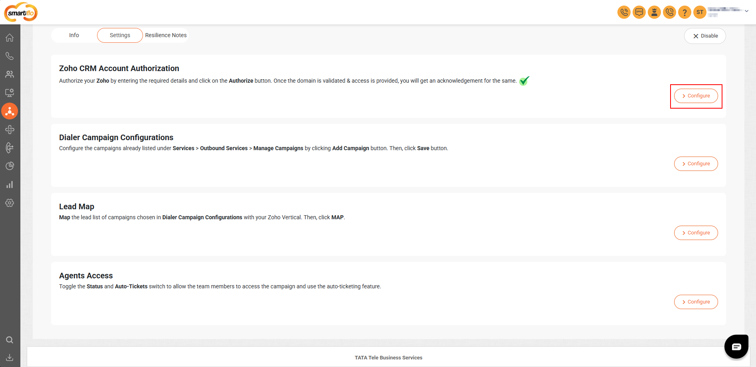Click the Disable button
Screen dimensions: 756x367
point(705,36)
